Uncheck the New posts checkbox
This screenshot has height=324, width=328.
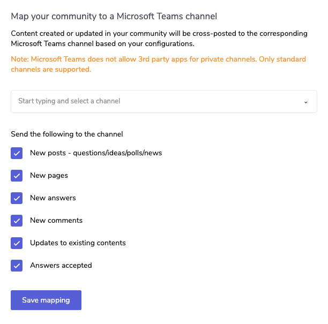(x=17, y=153)
